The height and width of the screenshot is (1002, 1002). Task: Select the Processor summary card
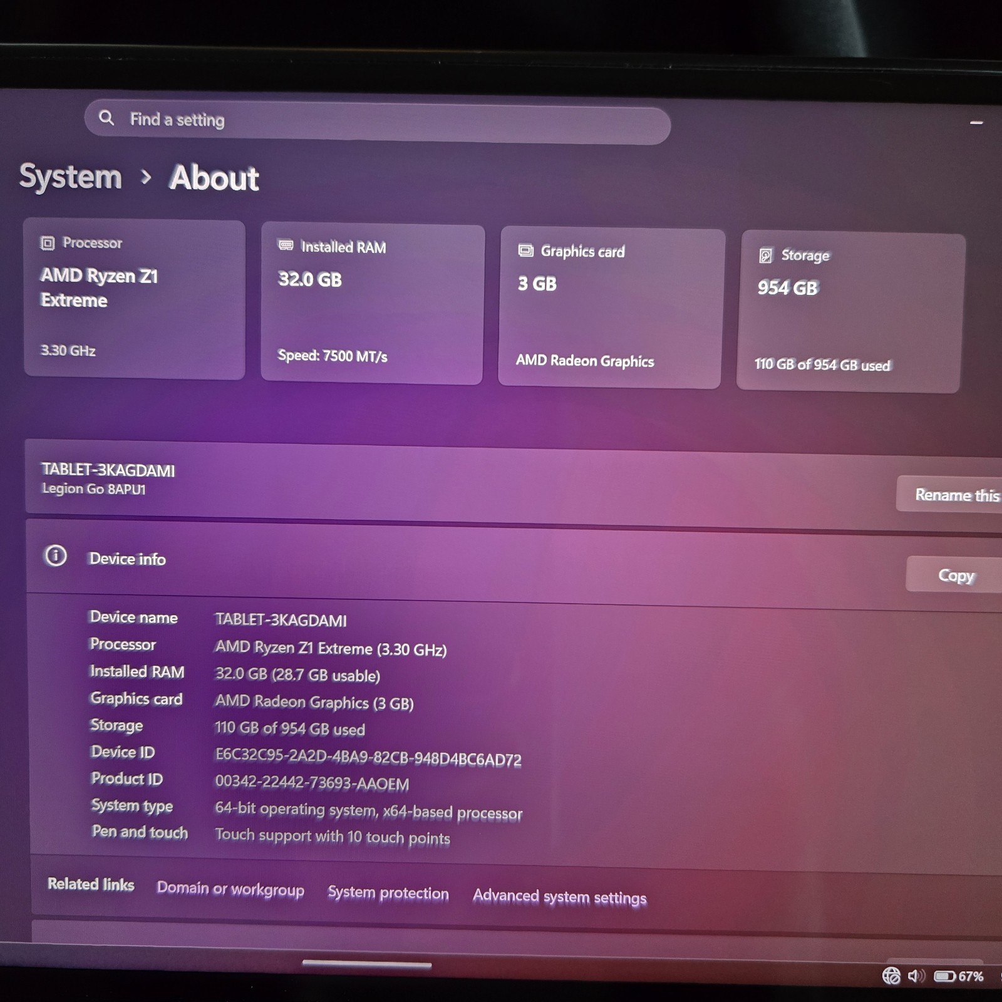coord(134,299)
